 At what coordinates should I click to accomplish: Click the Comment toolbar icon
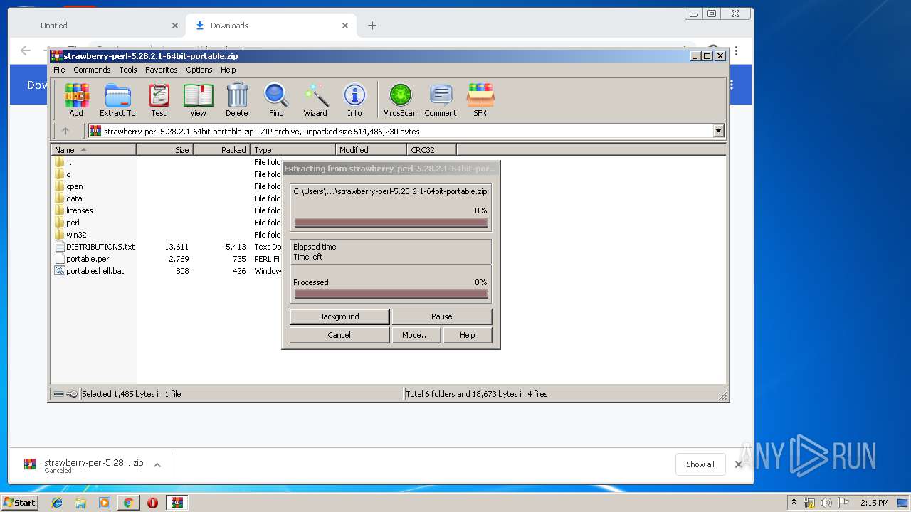441,100
